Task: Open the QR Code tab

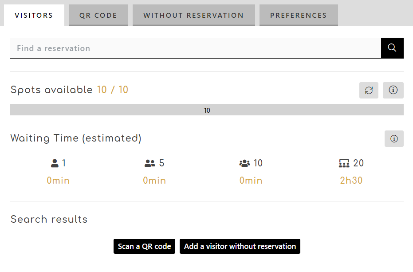Action: (x=98, y=15)
